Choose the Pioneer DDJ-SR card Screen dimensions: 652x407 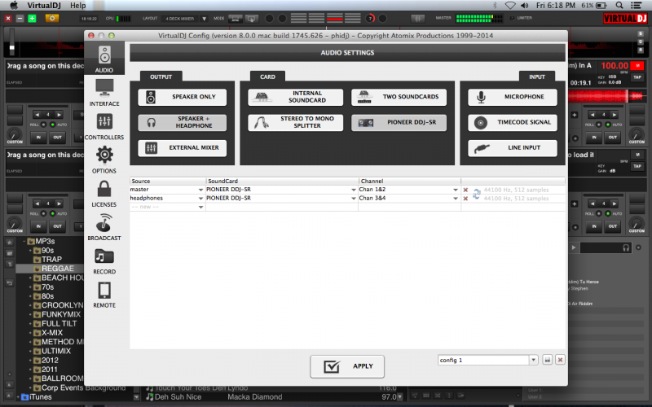click(399, 123)
